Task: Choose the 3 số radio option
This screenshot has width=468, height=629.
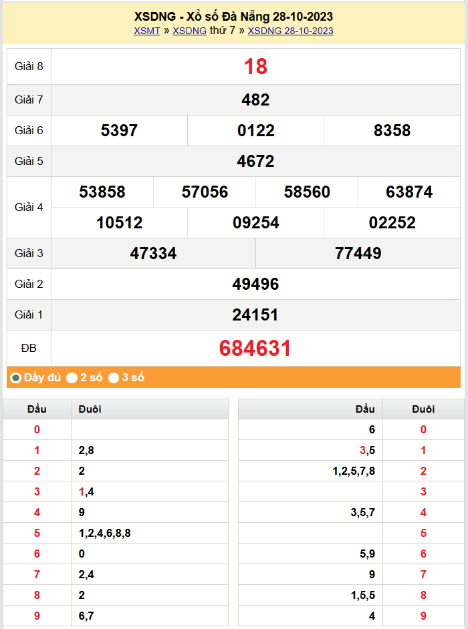Action: pyautogui.click(x=114, y=378)
